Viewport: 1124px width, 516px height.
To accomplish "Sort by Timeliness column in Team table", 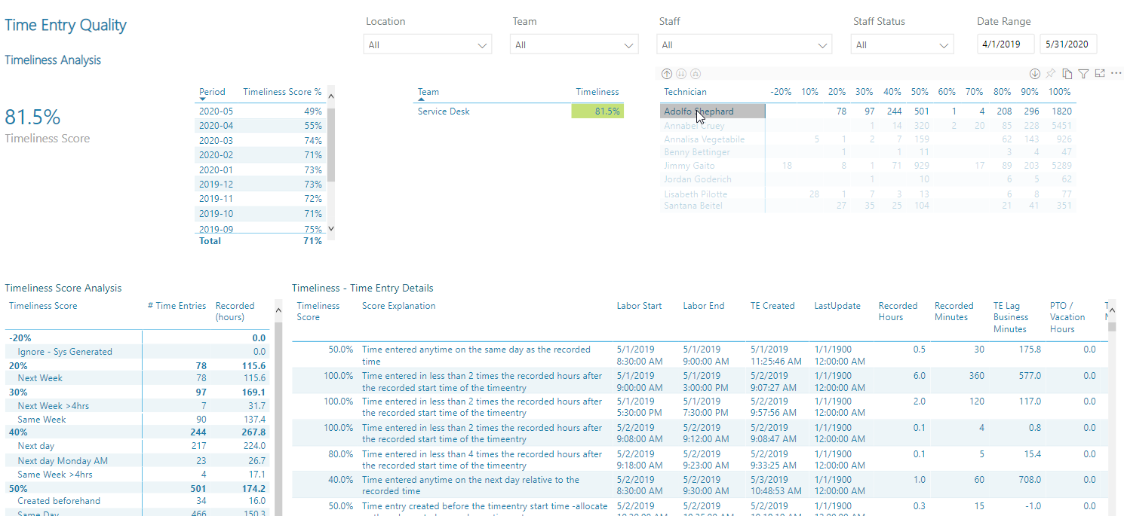I will 597,92.
